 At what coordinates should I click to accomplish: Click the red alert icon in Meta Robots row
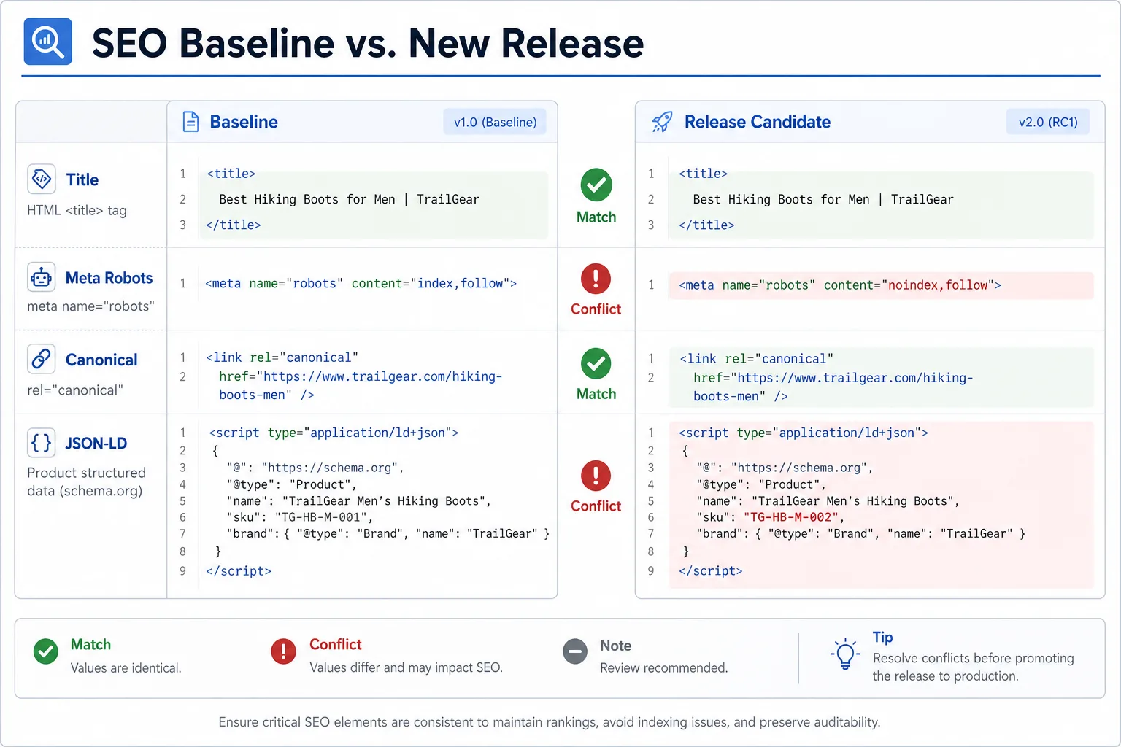596,279
